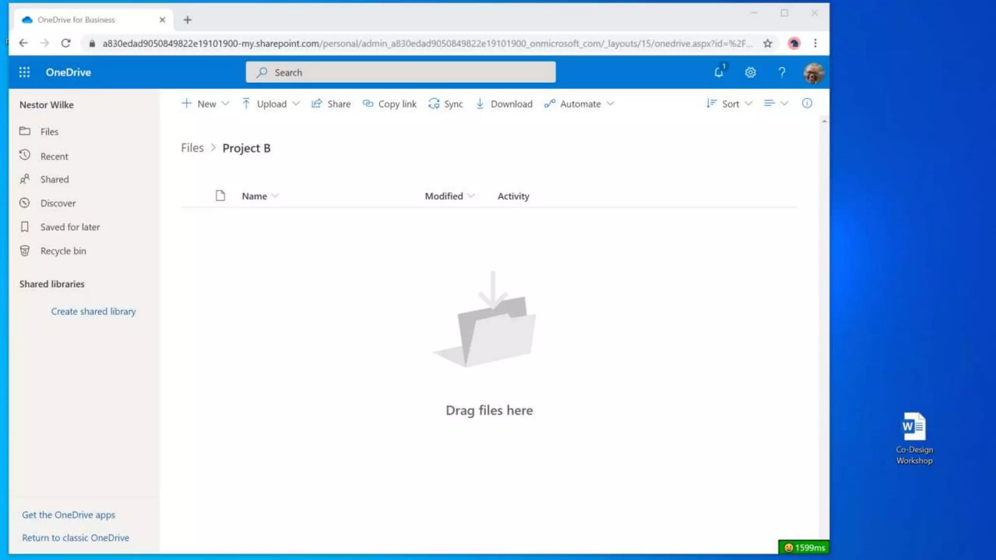This screenshot has height=560, width=996.
Task: Open the details pane info icon
Action: click(807, 104)
